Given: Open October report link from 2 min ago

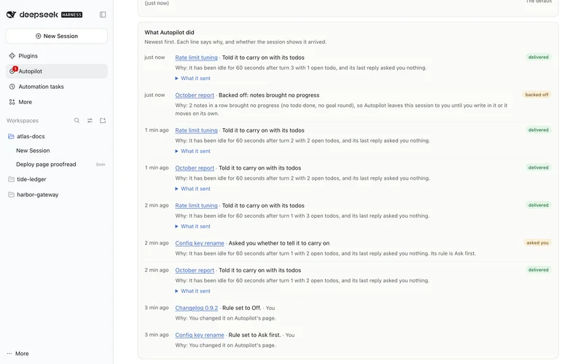Looking at the screenshot, I should click(195, 270).
